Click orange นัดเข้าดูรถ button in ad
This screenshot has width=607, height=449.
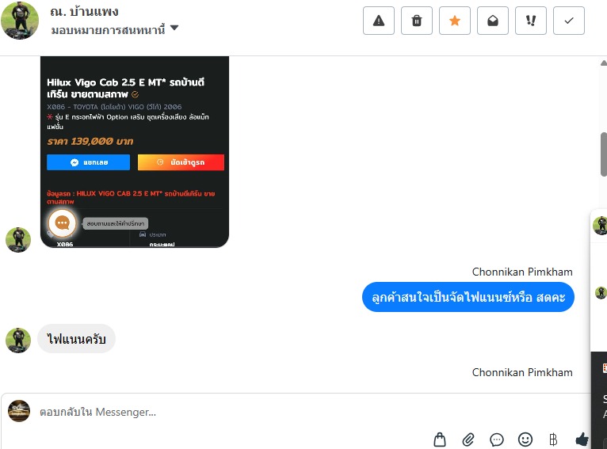(181, 162)
